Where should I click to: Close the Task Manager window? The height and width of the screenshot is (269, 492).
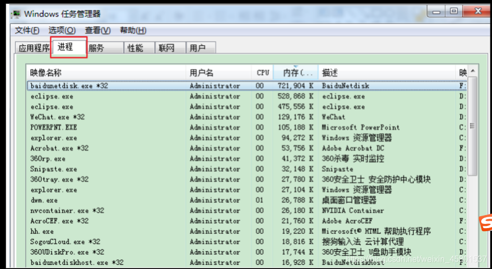click(477, 11)
